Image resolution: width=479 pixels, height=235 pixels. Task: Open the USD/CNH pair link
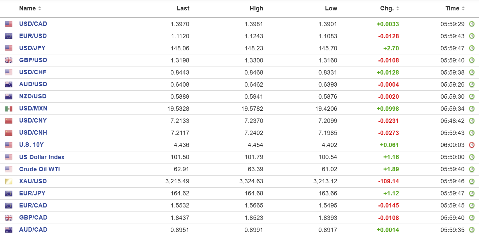coord(33,133)
